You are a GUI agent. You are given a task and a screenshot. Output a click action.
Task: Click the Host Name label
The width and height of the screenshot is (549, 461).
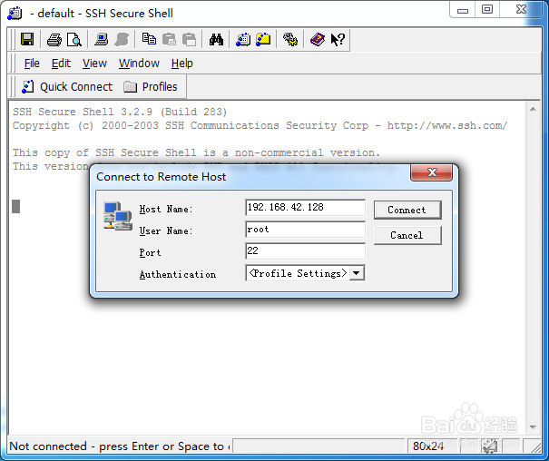click(166, 210)
